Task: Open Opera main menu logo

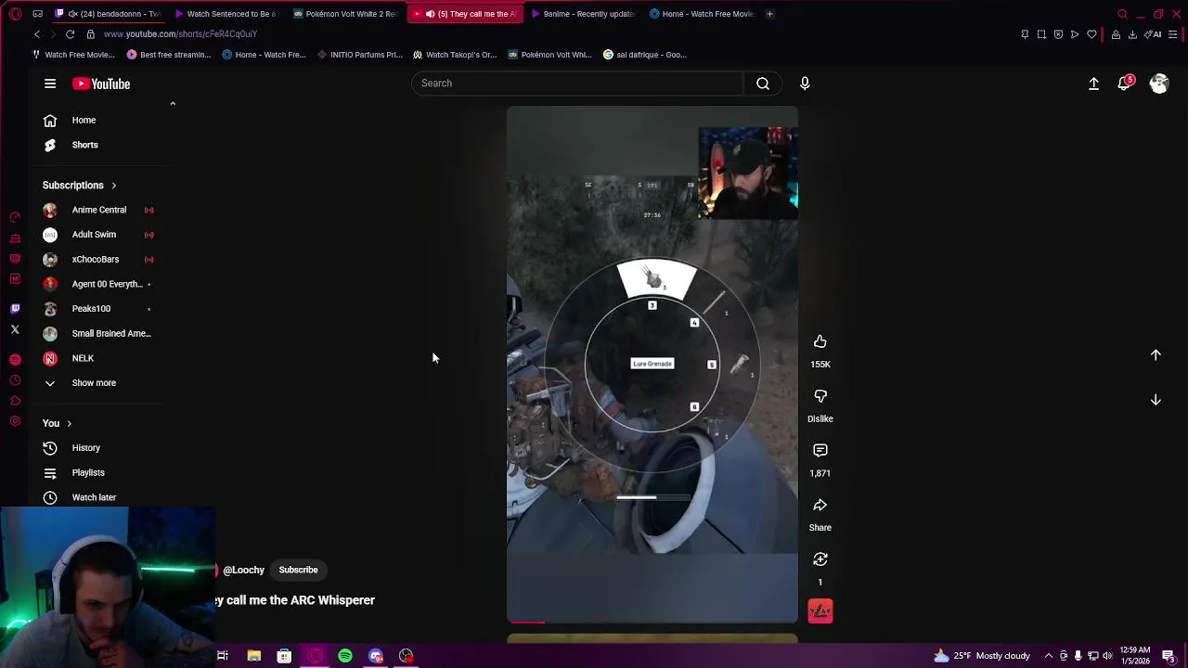Action: [15, 14]
